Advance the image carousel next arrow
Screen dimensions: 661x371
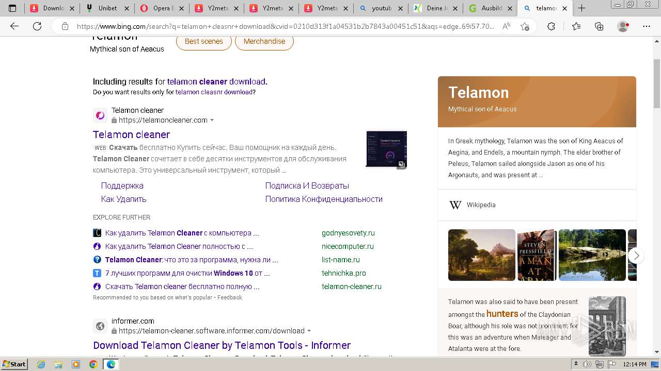[x=636, y=255]
